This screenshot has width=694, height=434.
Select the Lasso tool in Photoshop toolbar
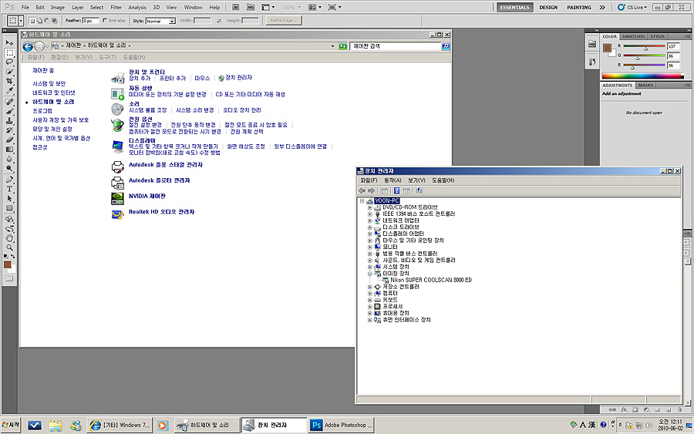tap(10, 62)
